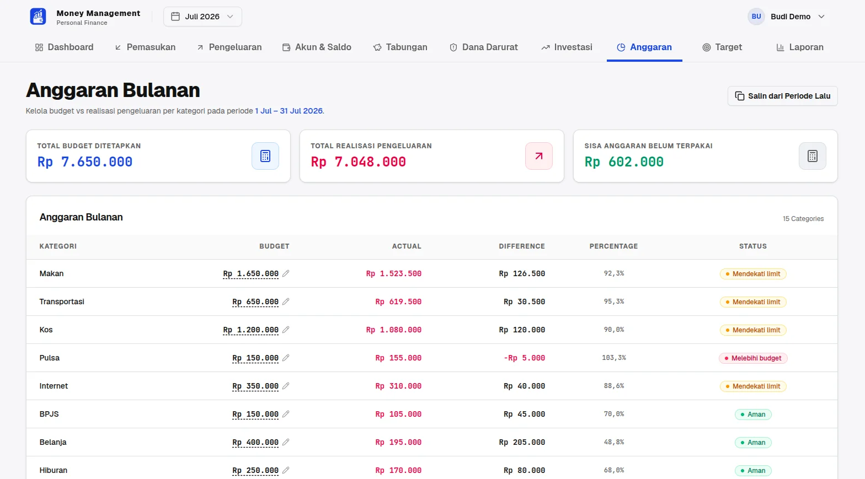Screen dimensions: 865x479
Task: Click the Belanja budget value Rp 400.000
Action: coord(255,443)
